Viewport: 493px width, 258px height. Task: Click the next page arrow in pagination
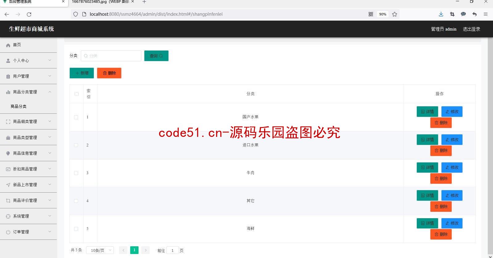tap(146, 250)
